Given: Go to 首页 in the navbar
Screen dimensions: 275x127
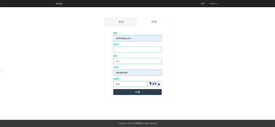Looking at the screenshot, I should pyautogui.click(x=203, y=3).
